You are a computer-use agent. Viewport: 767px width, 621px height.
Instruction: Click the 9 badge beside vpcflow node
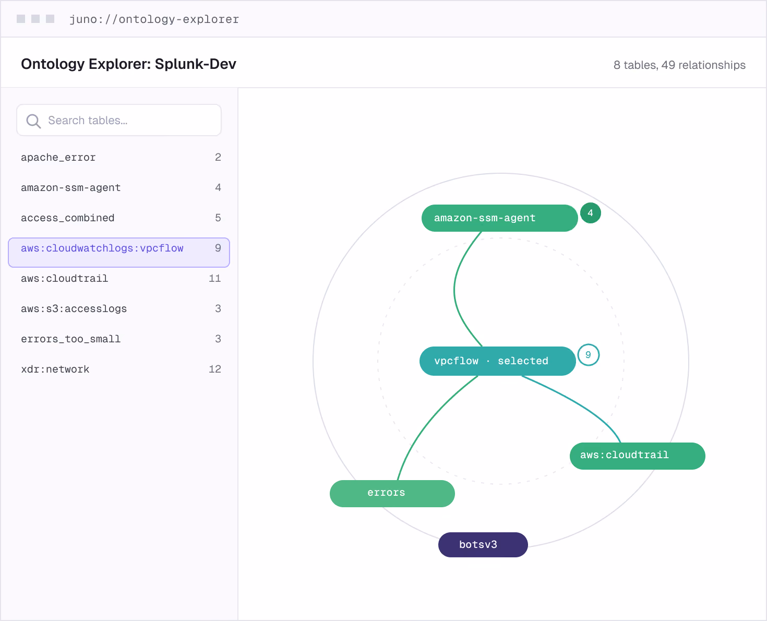[x=588, y=355]
